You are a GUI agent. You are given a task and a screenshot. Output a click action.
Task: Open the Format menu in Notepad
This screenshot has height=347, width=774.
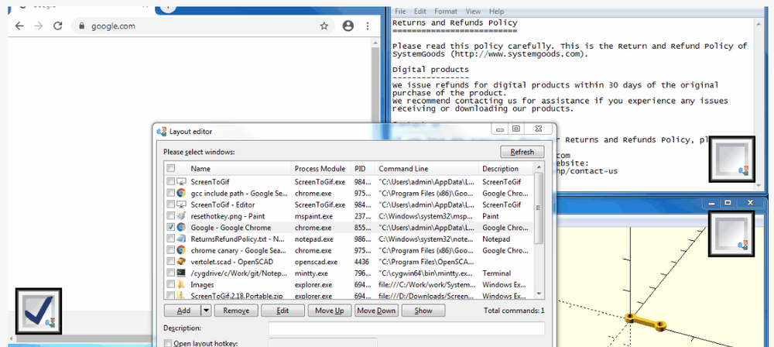click(446, 12)
